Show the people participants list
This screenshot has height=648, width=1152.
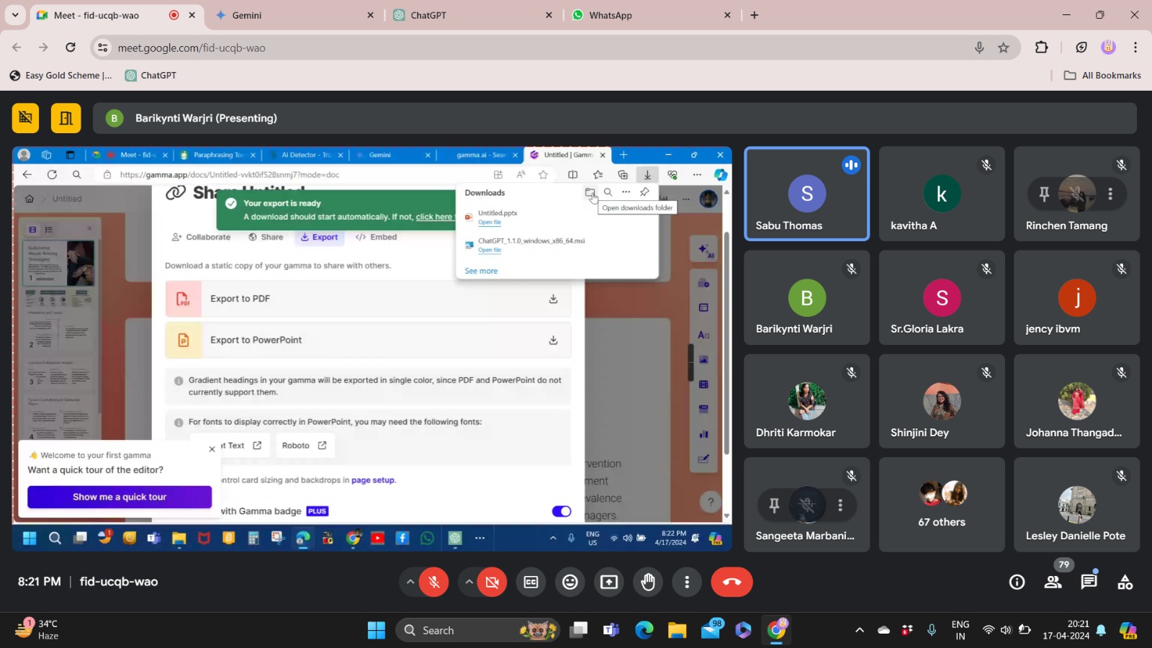(x=1053, y=582)
